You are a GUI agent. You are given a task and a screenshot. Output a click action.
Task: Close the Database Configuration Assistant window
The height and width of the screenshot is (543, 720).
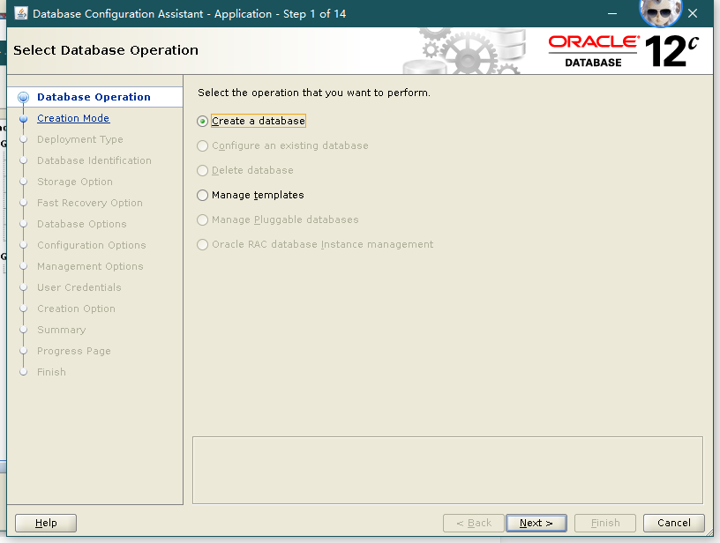click(x=693, y=14)
